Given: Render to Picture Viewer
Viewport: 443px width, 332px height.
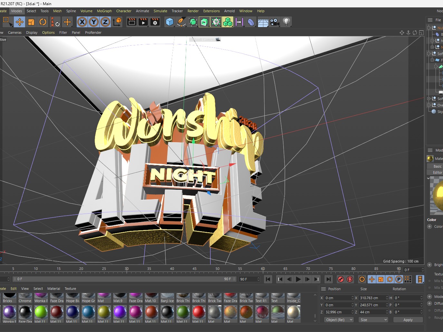Looking at the screenshot, I should click(143, 22).
